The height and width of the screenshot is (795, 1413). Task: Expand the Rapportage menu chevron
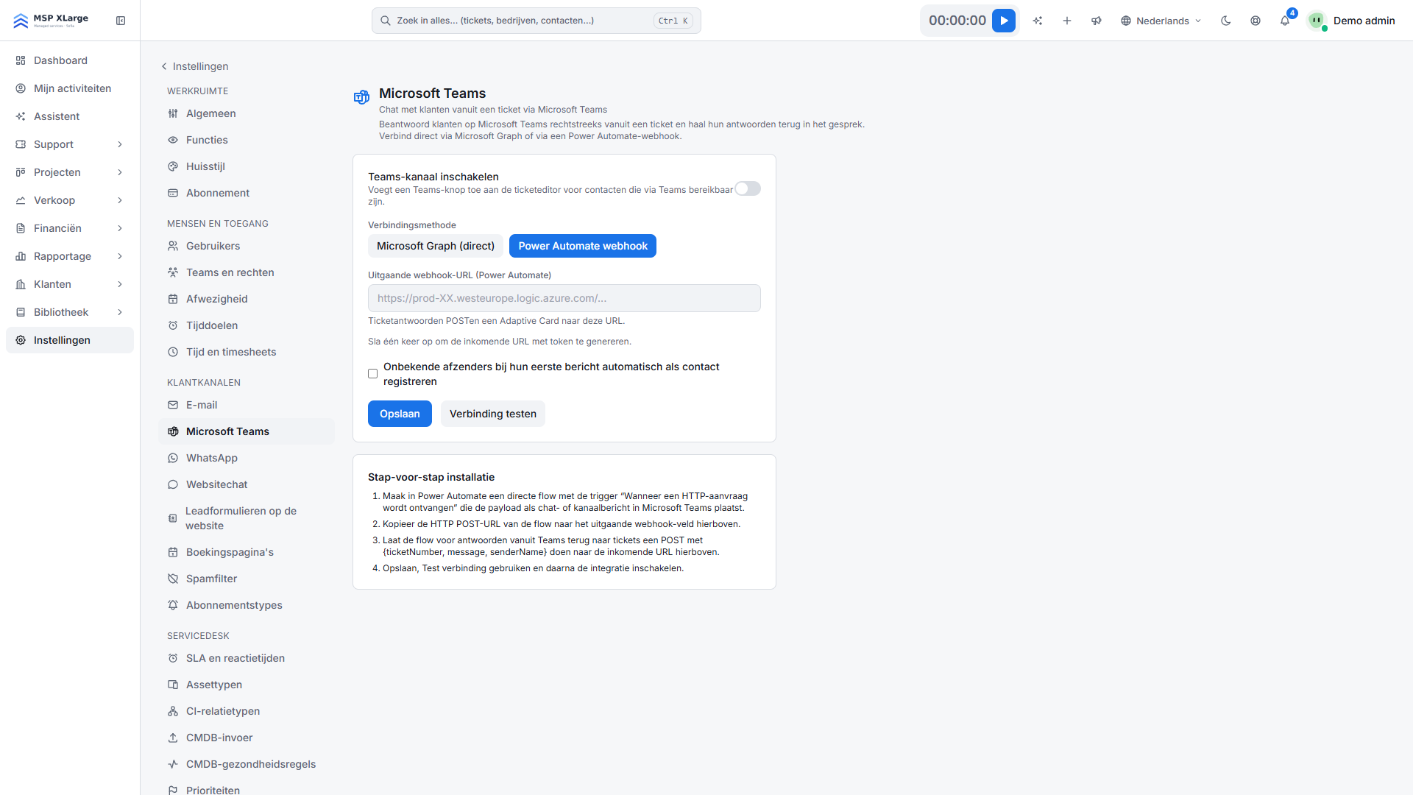(120, 256)
